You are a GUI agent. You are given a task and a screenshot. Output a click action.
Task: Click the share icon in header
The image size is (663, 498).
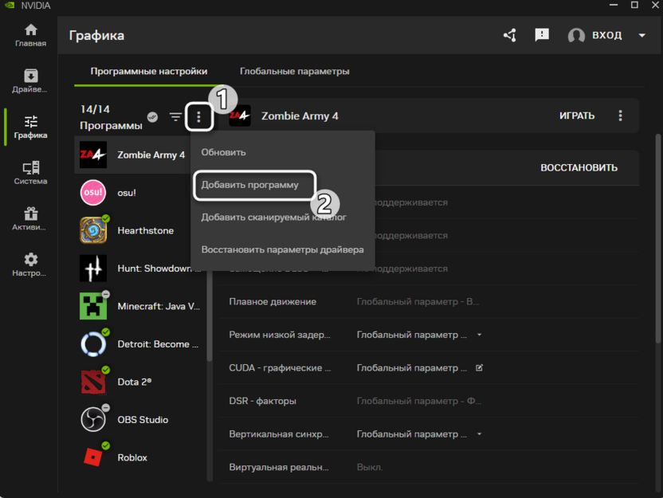click(510, 35)
